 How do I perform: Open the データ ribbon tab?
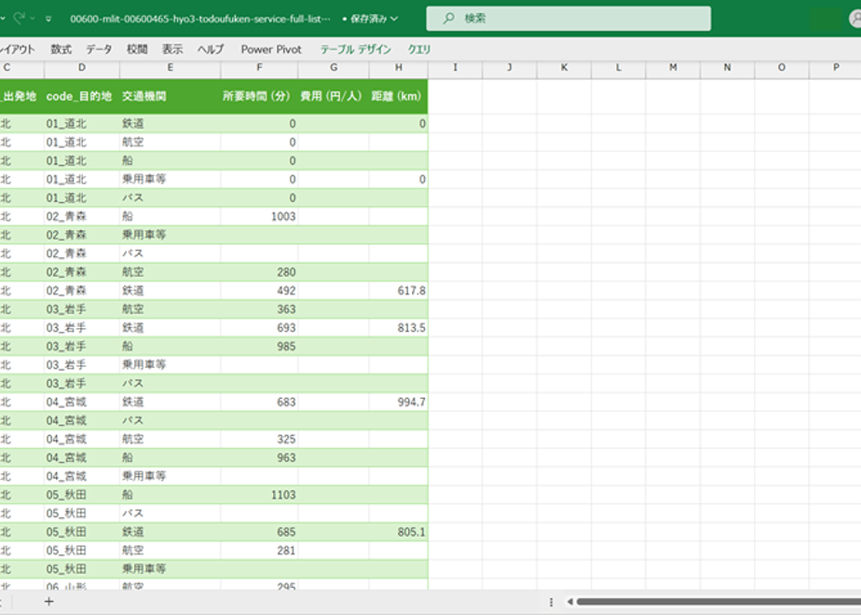tap(99, 49)
